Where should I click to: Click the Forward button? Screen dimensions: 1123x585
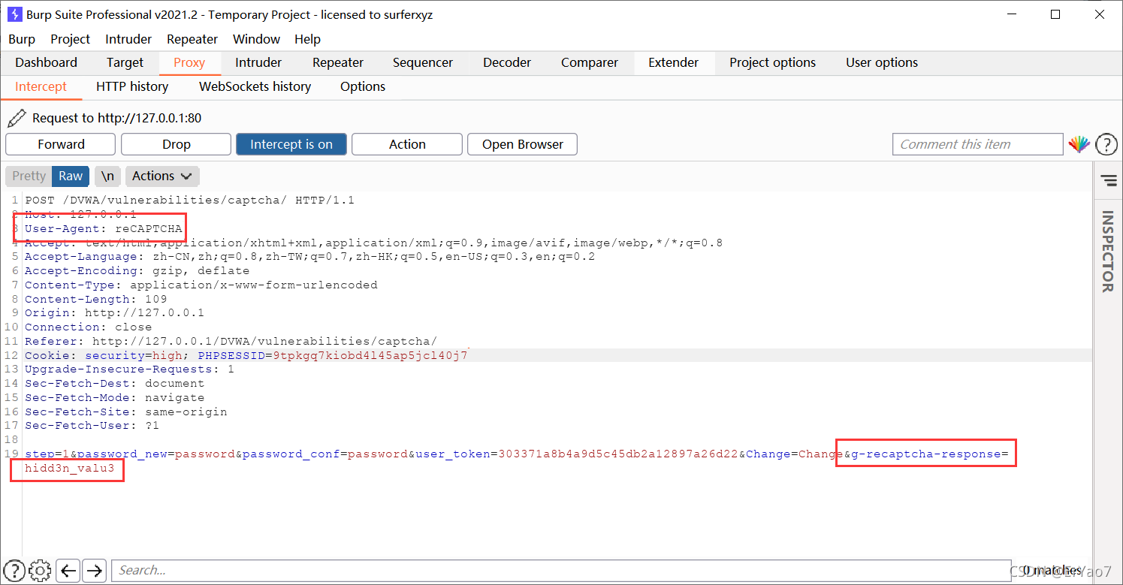point(61,144)
